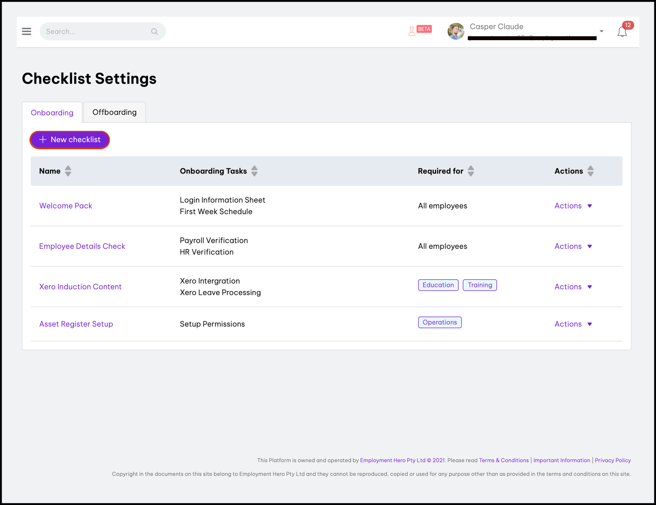656x505 pixels.
Task: Open the hamburger menu icon
Action: (27, 31)
